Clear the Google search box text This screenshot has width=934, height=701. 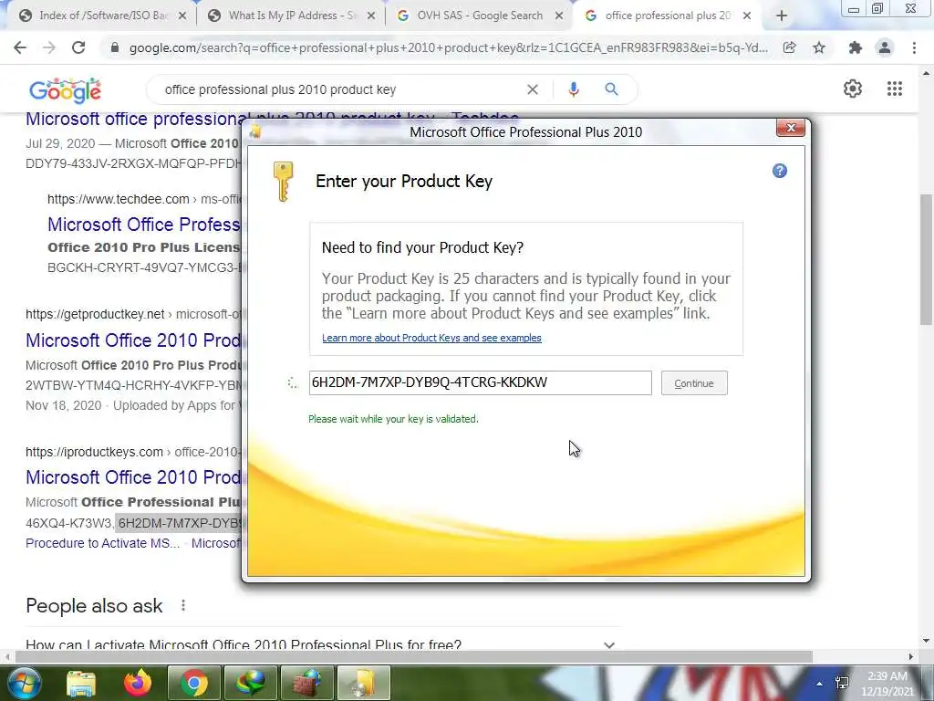point(533,89)
